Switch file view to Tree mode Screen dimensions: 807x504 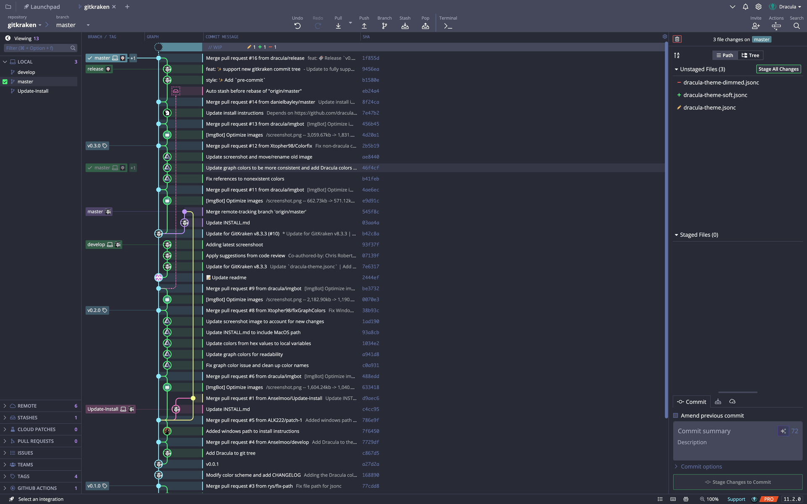(x=750, y=55)
